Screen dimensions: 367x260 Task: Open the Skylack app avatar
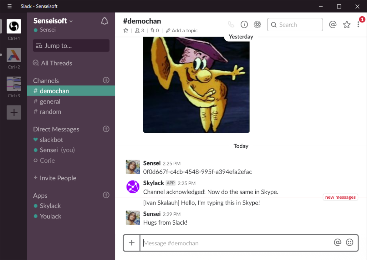coord(133,187)
